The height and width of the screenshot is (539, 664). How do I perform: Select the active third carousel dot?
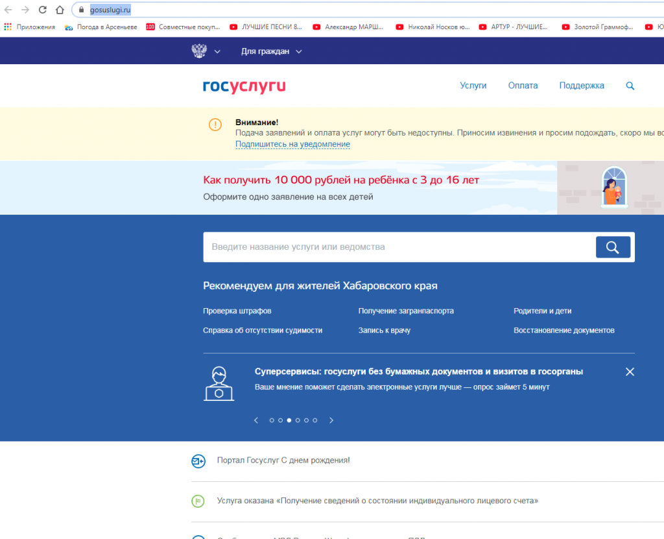[289, 420]
